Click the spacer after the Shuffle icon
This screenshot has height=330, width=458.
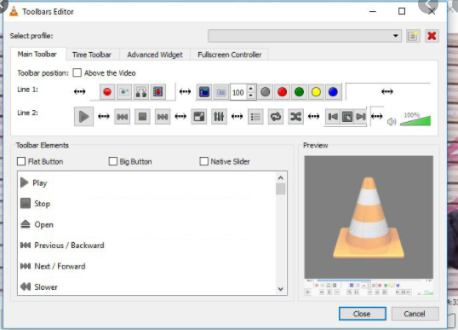point(314,117)
